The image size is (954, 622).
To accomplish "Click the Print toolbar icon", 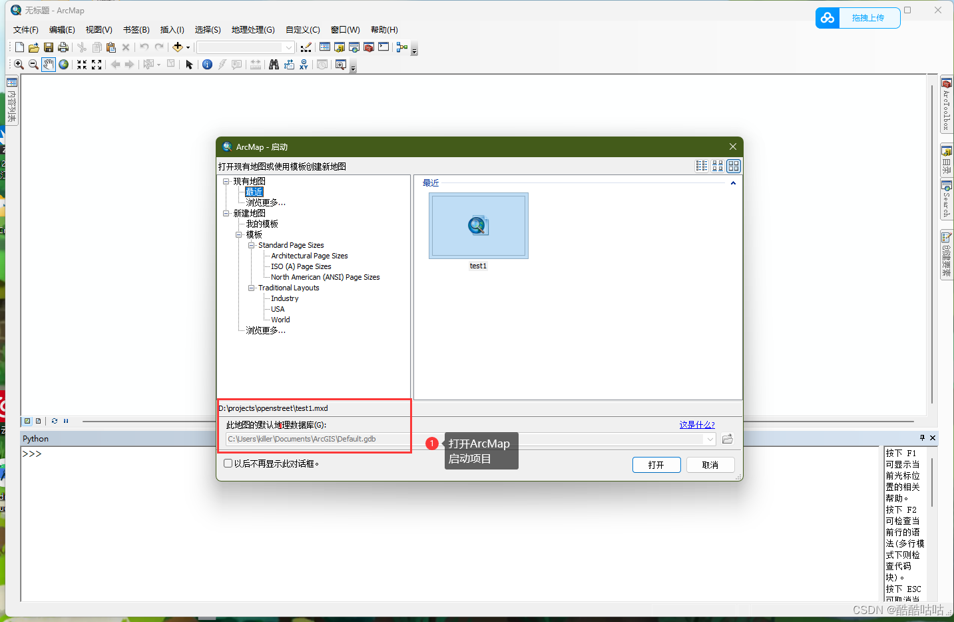I will pyautogui.click(x=63, y=47).
